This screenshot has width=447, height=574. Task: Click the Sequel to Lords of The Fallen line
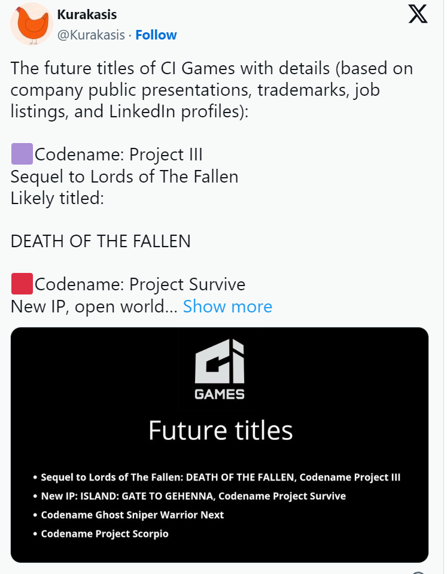point(124,177)
